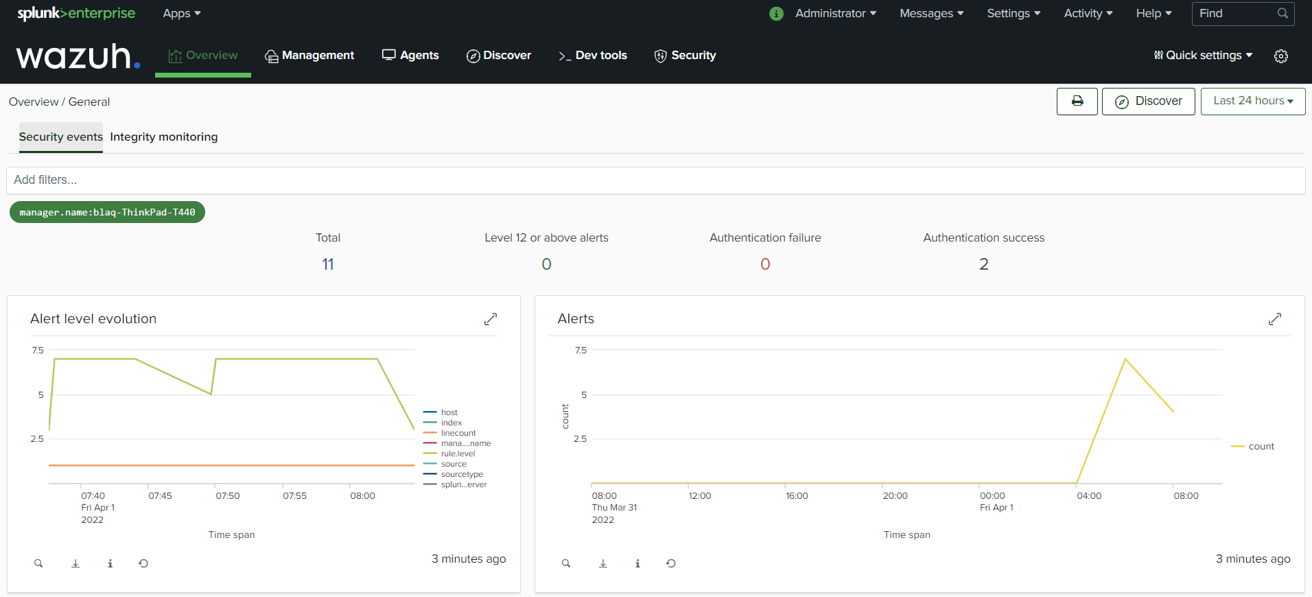Click the Authentication failure value 0
The image size is (1312, 597).
pos(765,264)
